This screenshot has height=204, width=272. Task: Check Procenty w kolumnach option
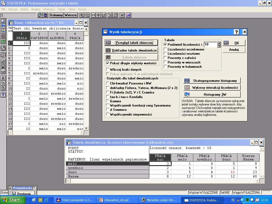pos(165,67)
